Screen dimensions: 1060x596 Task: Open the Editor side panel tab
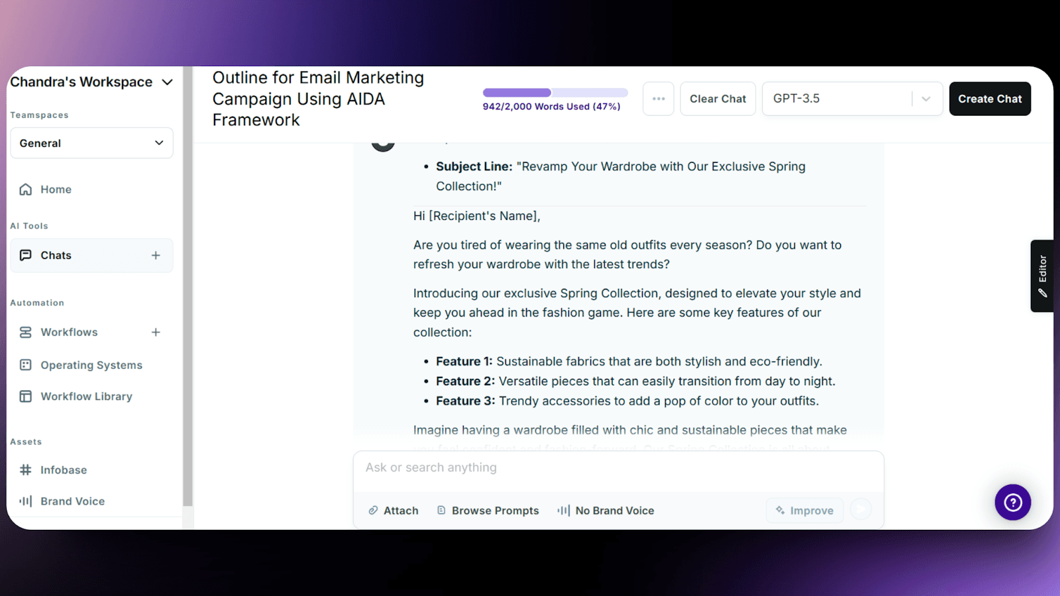[1042, 275]
